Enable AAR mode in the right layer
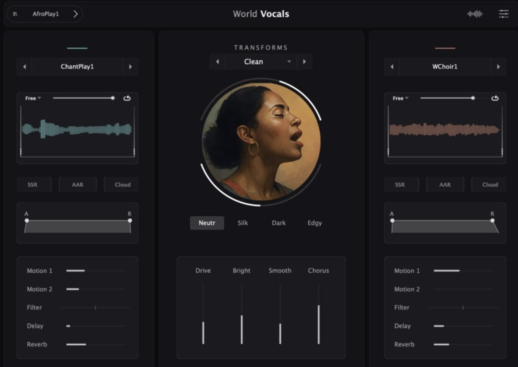Screen dimensions: 518x367 click(x=445, y=185)
